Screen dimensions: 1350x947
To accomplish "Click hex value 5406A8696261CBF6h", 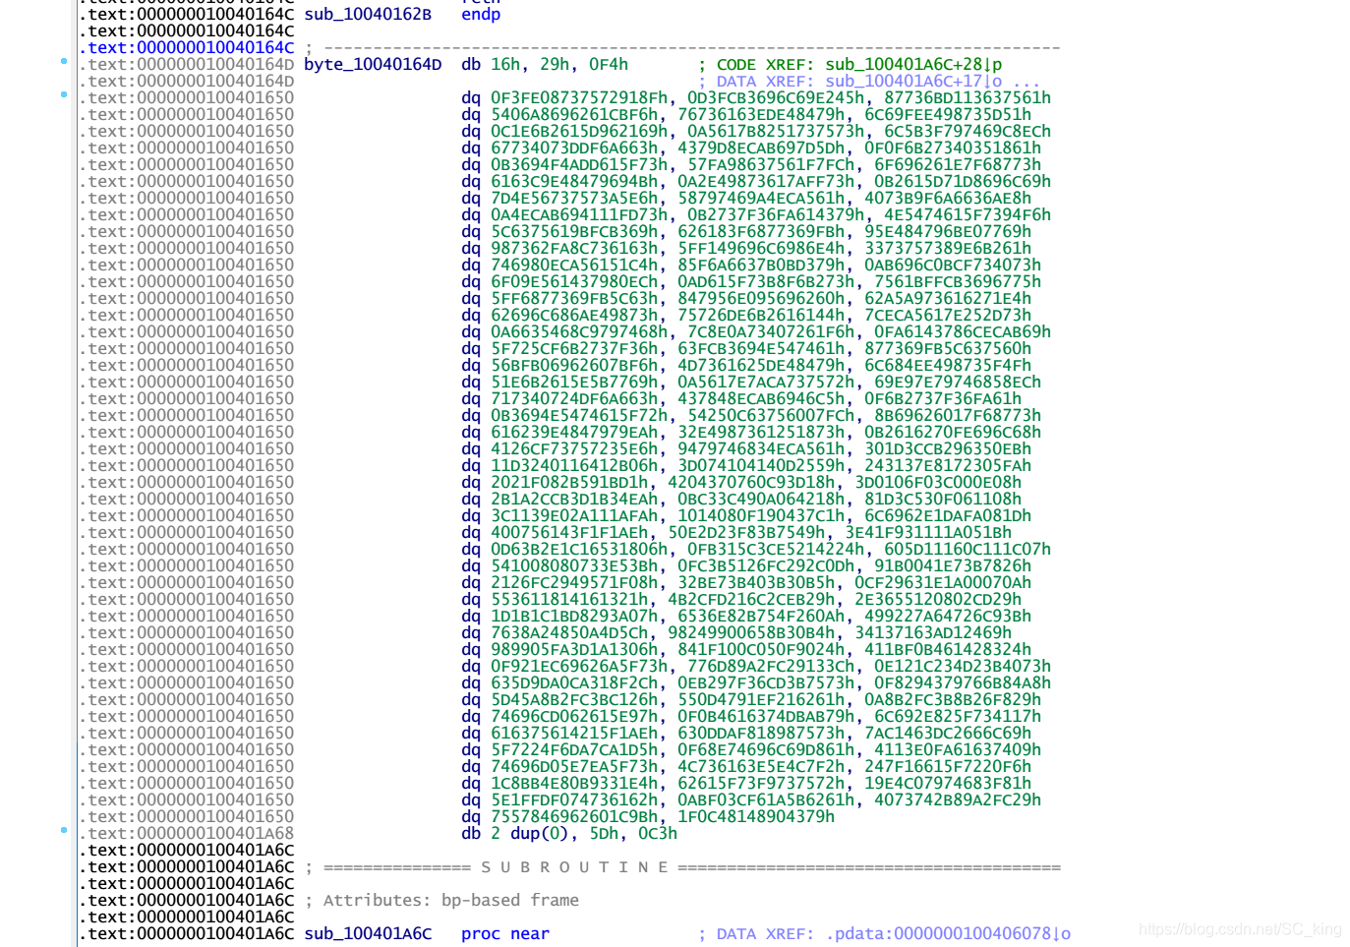I will (x=574, y=114).
